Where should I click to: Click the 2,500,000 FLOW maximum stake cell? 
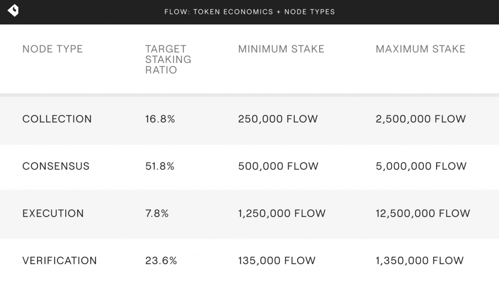point(421,119)
